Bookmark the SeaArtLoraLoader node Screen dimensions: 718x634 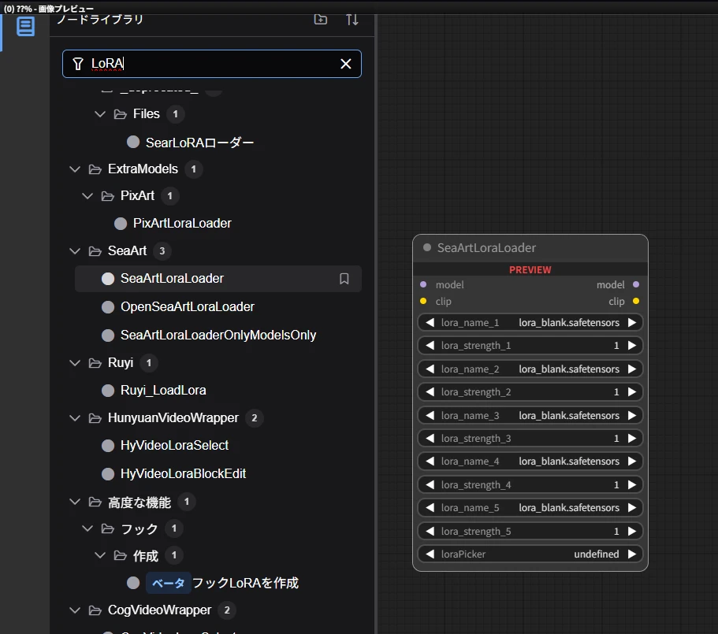click(x=344, y=279)
